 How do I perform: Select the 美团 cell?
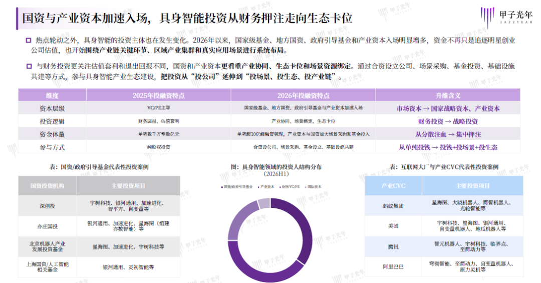(393, 226)
